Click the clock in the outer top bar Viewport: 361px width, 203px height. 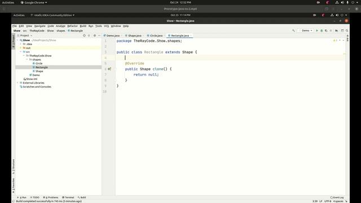click(180, 2)
